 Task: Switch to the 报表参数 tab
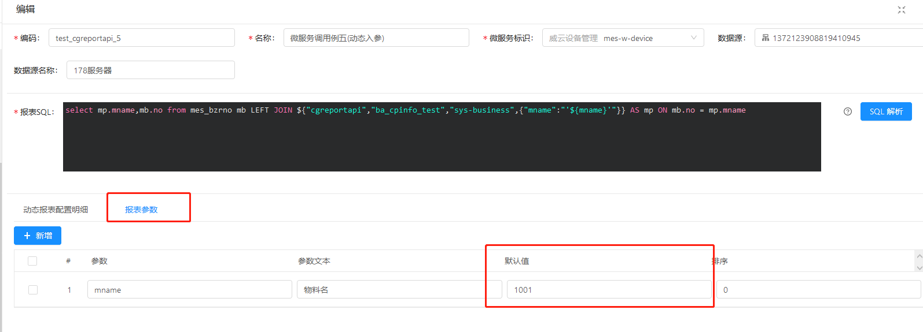point(141,210)
